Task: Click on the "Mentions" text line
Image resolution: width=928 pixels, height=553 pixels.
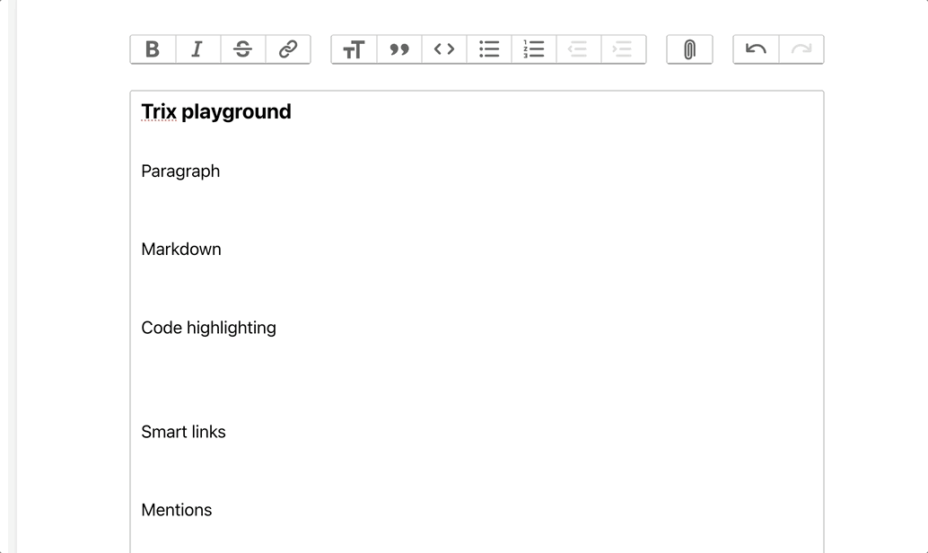Action: (177, 510)
